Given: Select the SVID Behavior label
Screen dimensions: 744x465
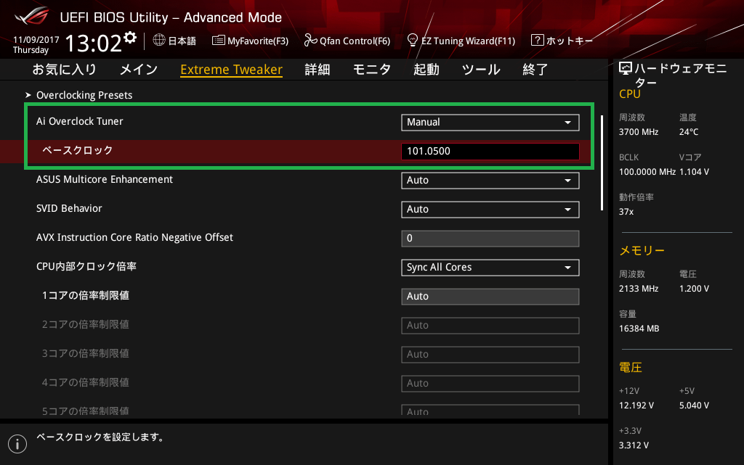Looking at the screenshot, I should tap(69, 208).
